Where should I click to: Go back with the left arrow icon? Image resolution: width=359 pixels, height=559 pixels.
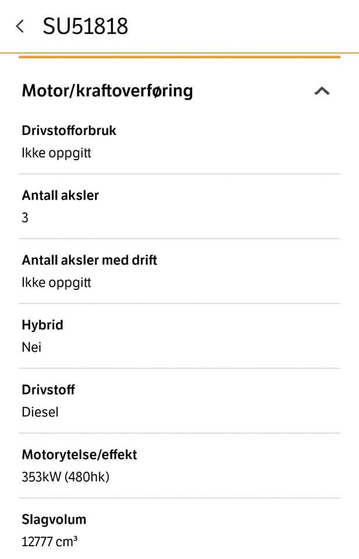click(20, 26)
